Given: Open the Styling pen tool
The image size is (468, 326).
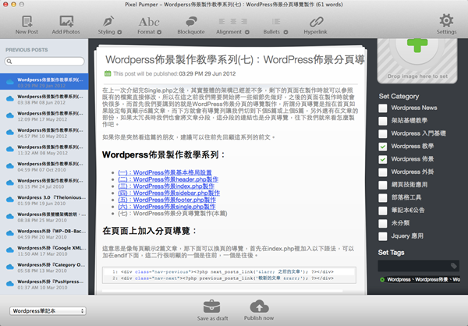Looking at the screenshot, I should pyautogui.click(x=108, y=22).
